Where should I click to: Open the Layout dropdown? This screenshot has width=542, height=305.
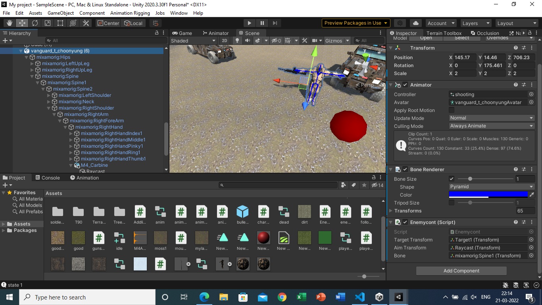(x=517, y=23)
